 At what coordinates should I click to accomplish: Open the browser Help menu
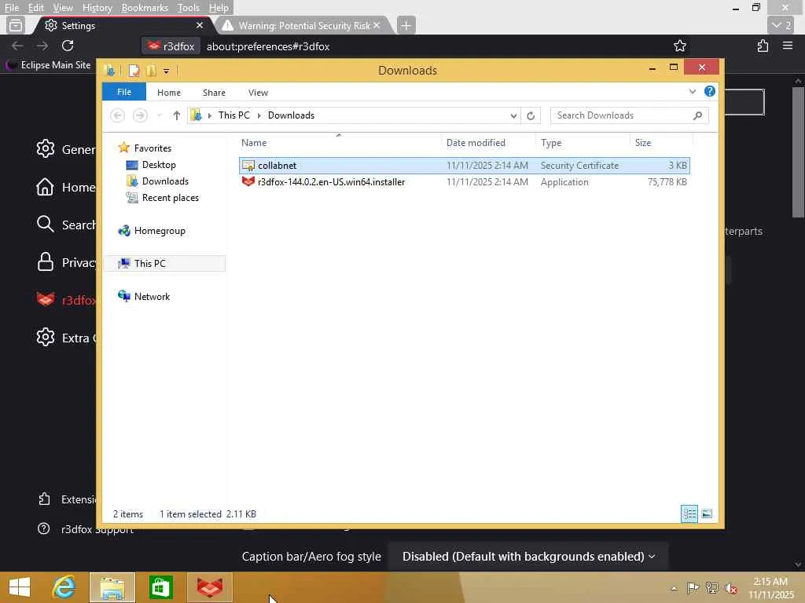pos(219,8)
